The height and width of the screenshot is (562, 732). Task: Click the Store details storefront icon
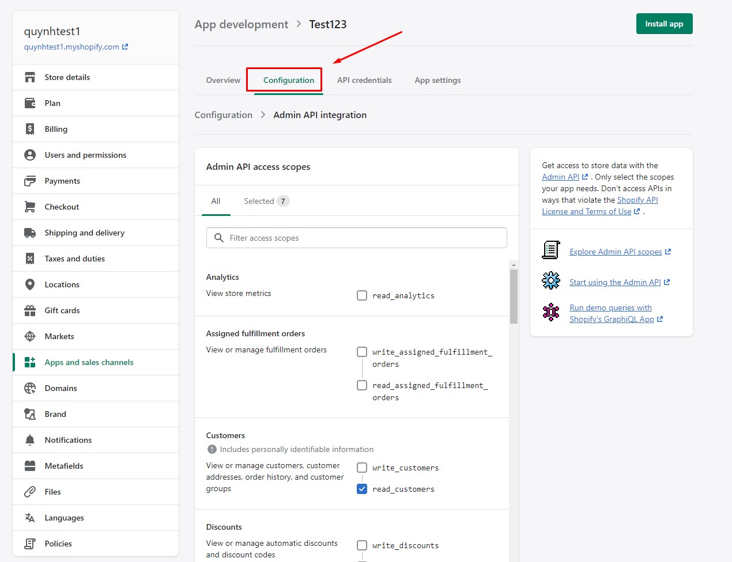point(30,77)
